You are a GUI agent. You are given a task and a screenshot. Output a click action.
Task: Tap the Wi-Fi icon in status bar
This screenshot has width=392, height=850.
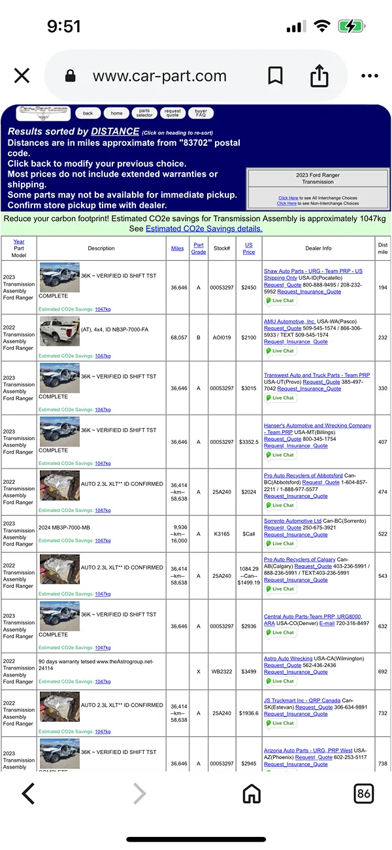click(x=321, y=27)
